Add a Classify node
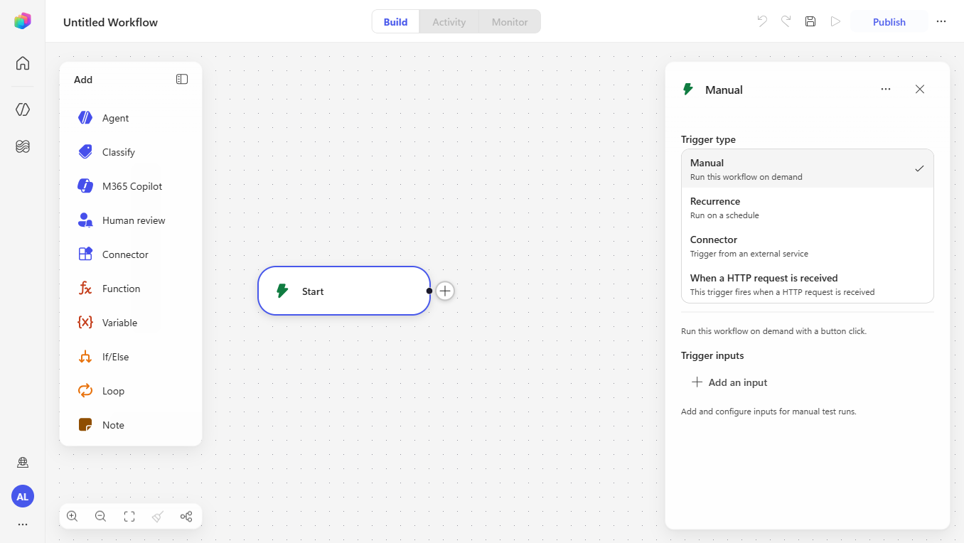Viewport: 964px width, 543px height. [131, 152]
